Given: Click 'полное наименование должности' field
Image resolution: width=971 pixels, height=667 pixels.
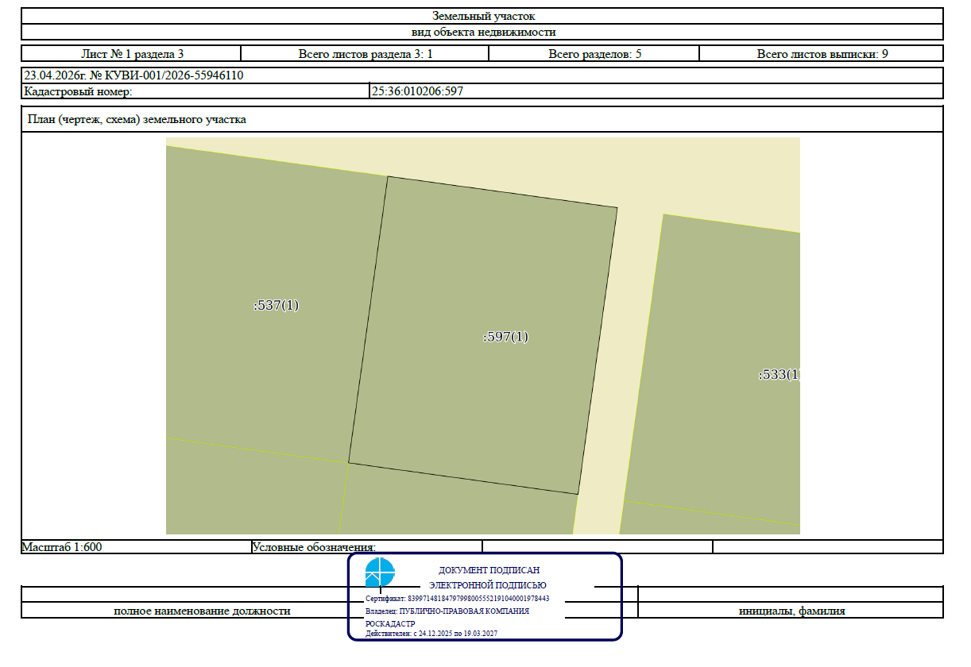Looking at the screenshot, I should (202, 611).
